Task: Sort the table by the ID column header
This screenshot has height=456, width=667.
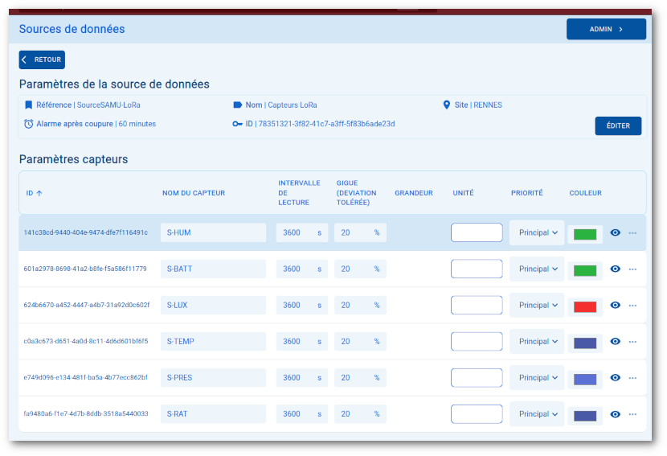Action: pos(34,193)
